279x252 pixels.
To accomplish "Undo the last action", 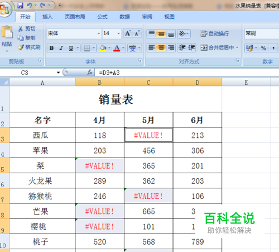I will 30,6.
